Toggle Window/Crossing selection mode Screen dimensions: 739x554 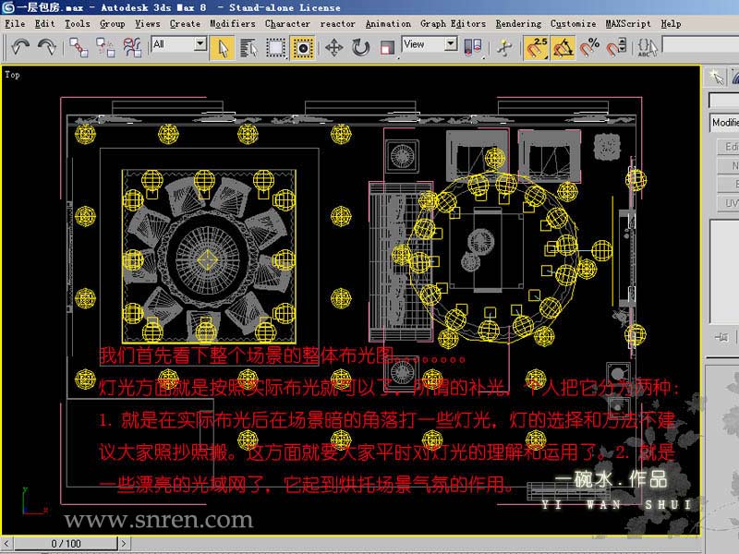pyautogui.click(x=302, y=48)
